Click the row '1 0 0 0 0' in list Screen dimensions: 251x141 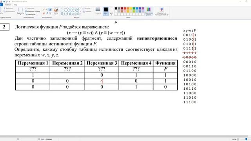tap(190, 75)
